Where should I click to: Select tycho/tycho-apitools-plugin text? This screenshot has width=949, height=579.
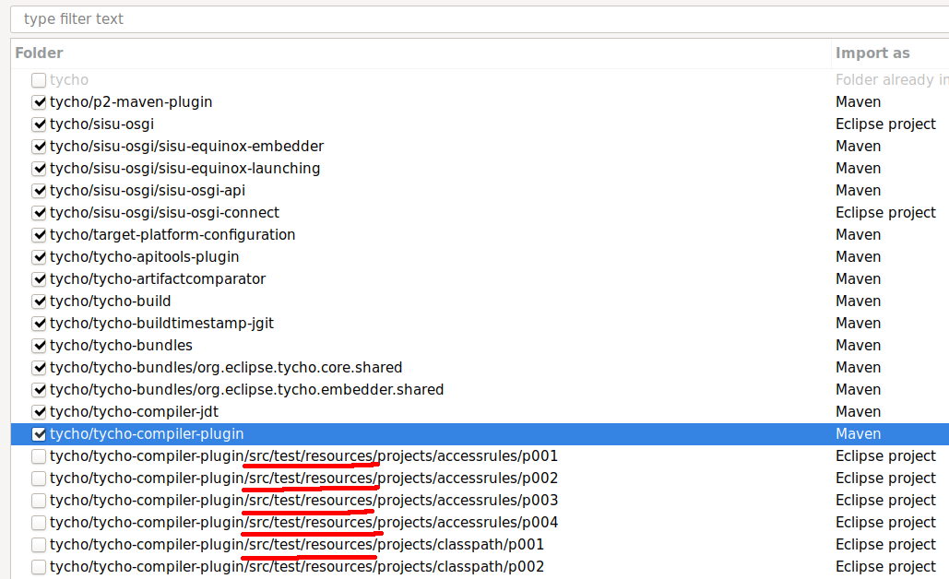(144, 257)
